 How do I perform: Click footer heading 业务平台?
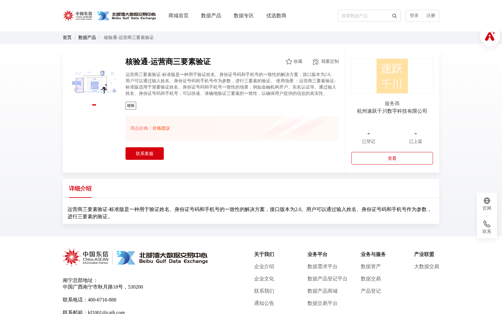coord(318,254)
